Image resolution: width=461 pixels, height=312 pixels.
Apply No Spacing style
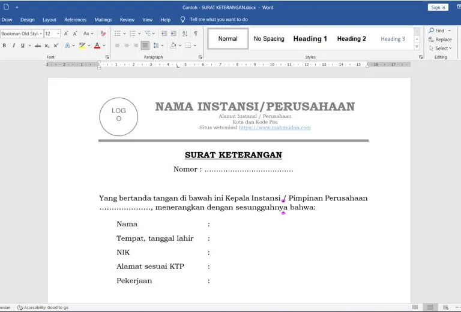tap(269, 39)
